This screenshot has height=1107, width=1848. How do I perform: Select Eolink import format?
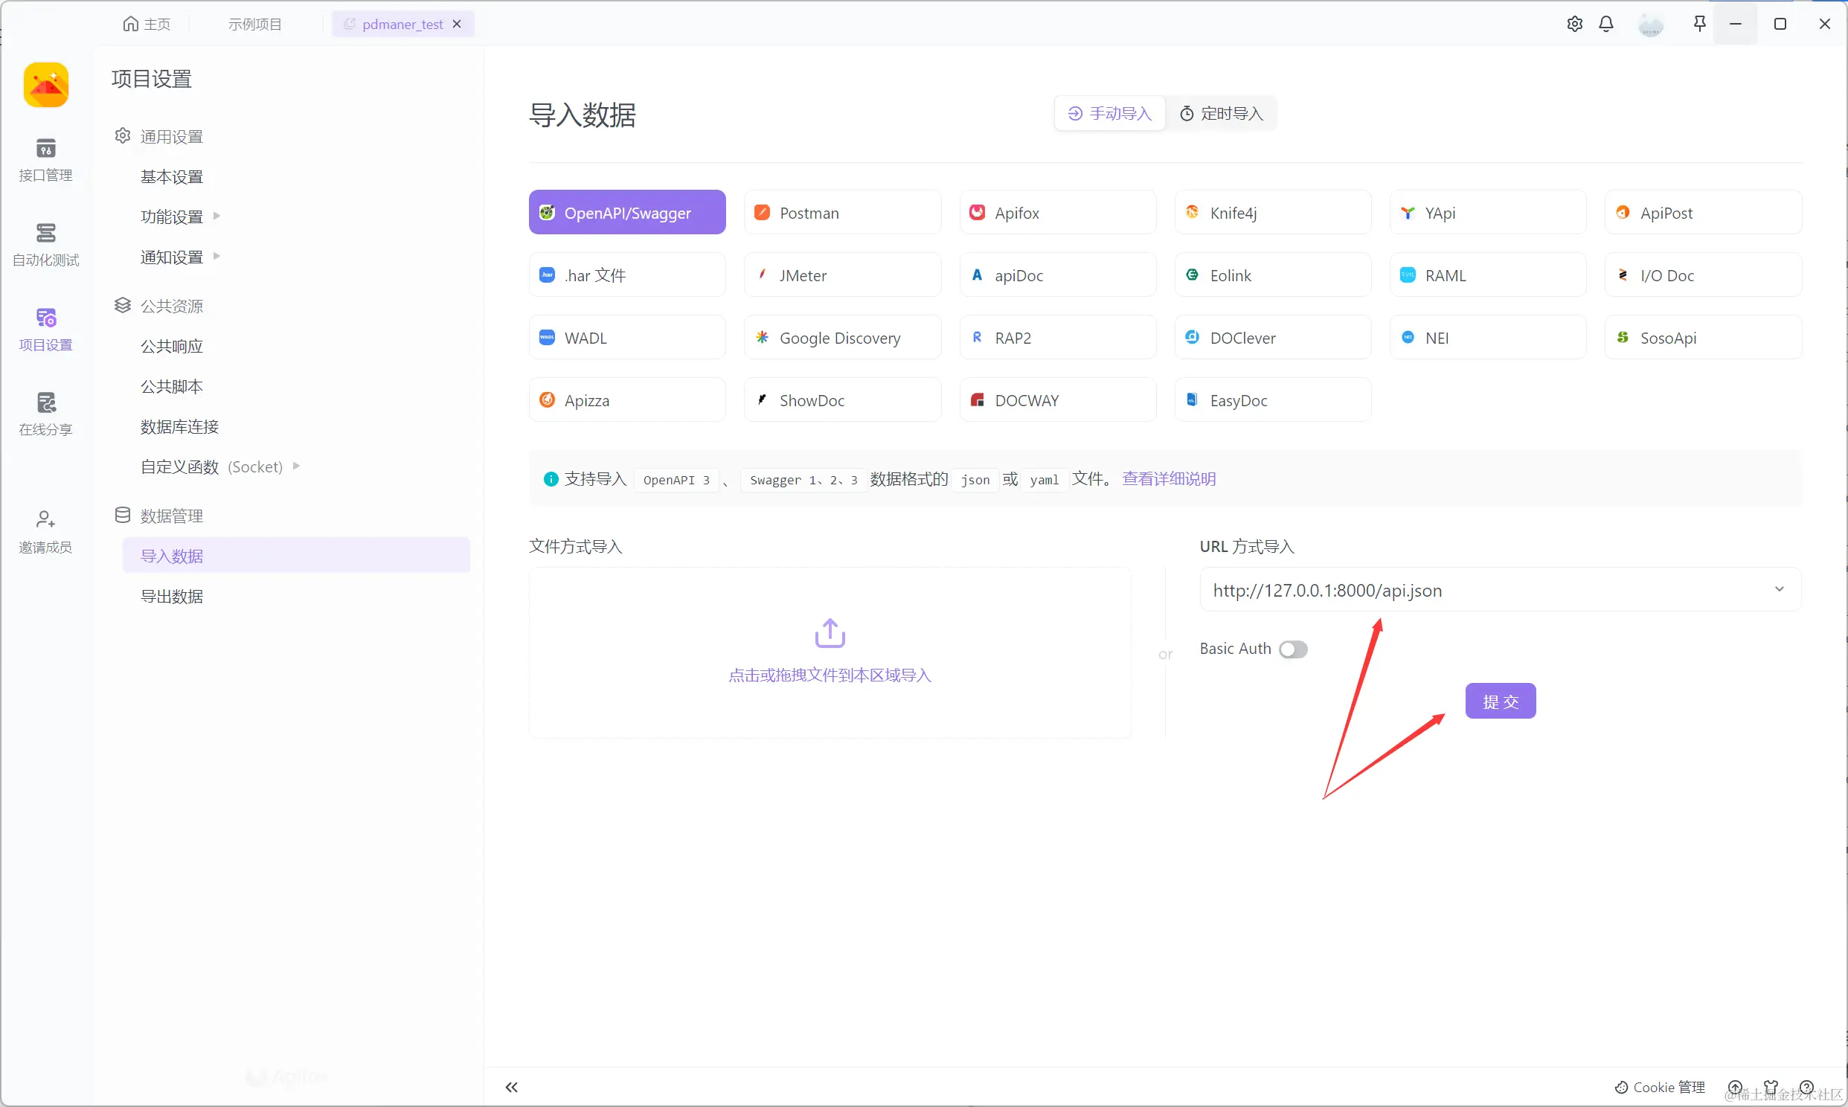click(x=1273, y=275)
